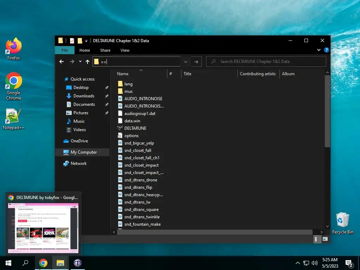
Task: Sort by Album column header
Action: point(288,74)
